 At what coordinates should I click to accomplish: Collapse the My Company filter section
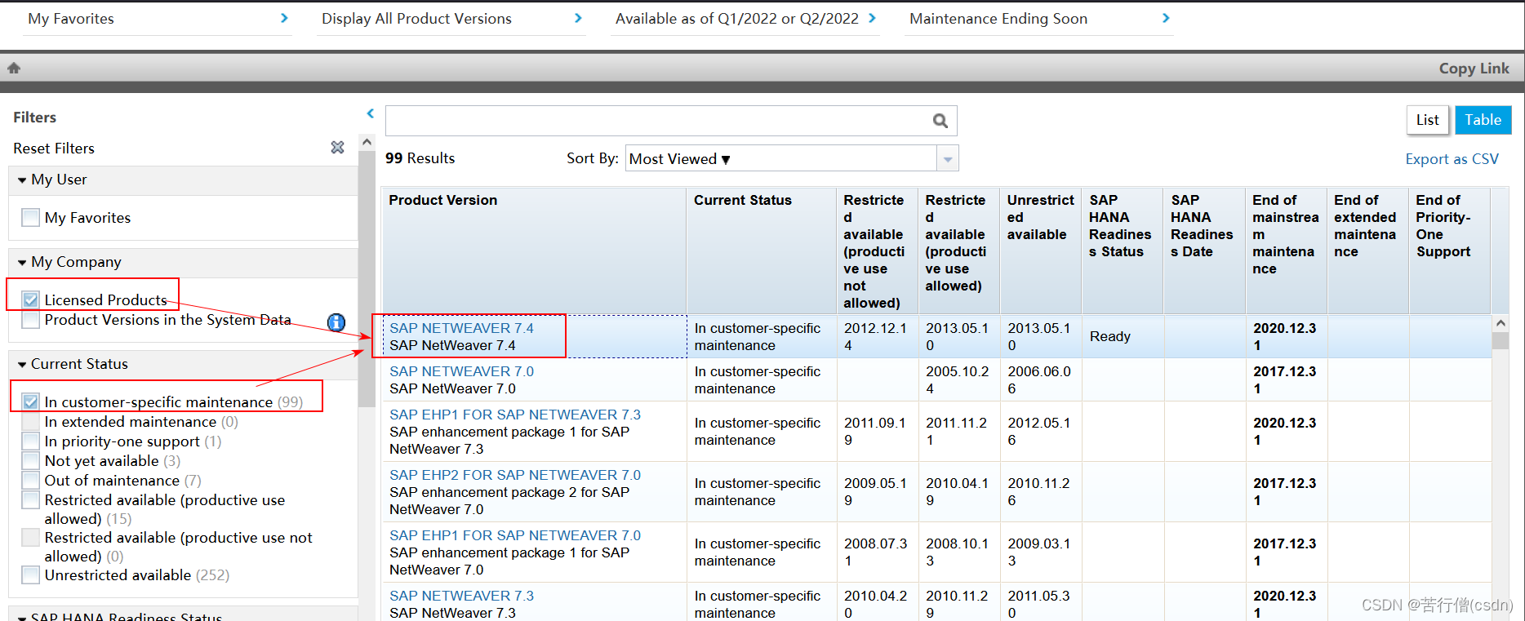click(22, 263)
